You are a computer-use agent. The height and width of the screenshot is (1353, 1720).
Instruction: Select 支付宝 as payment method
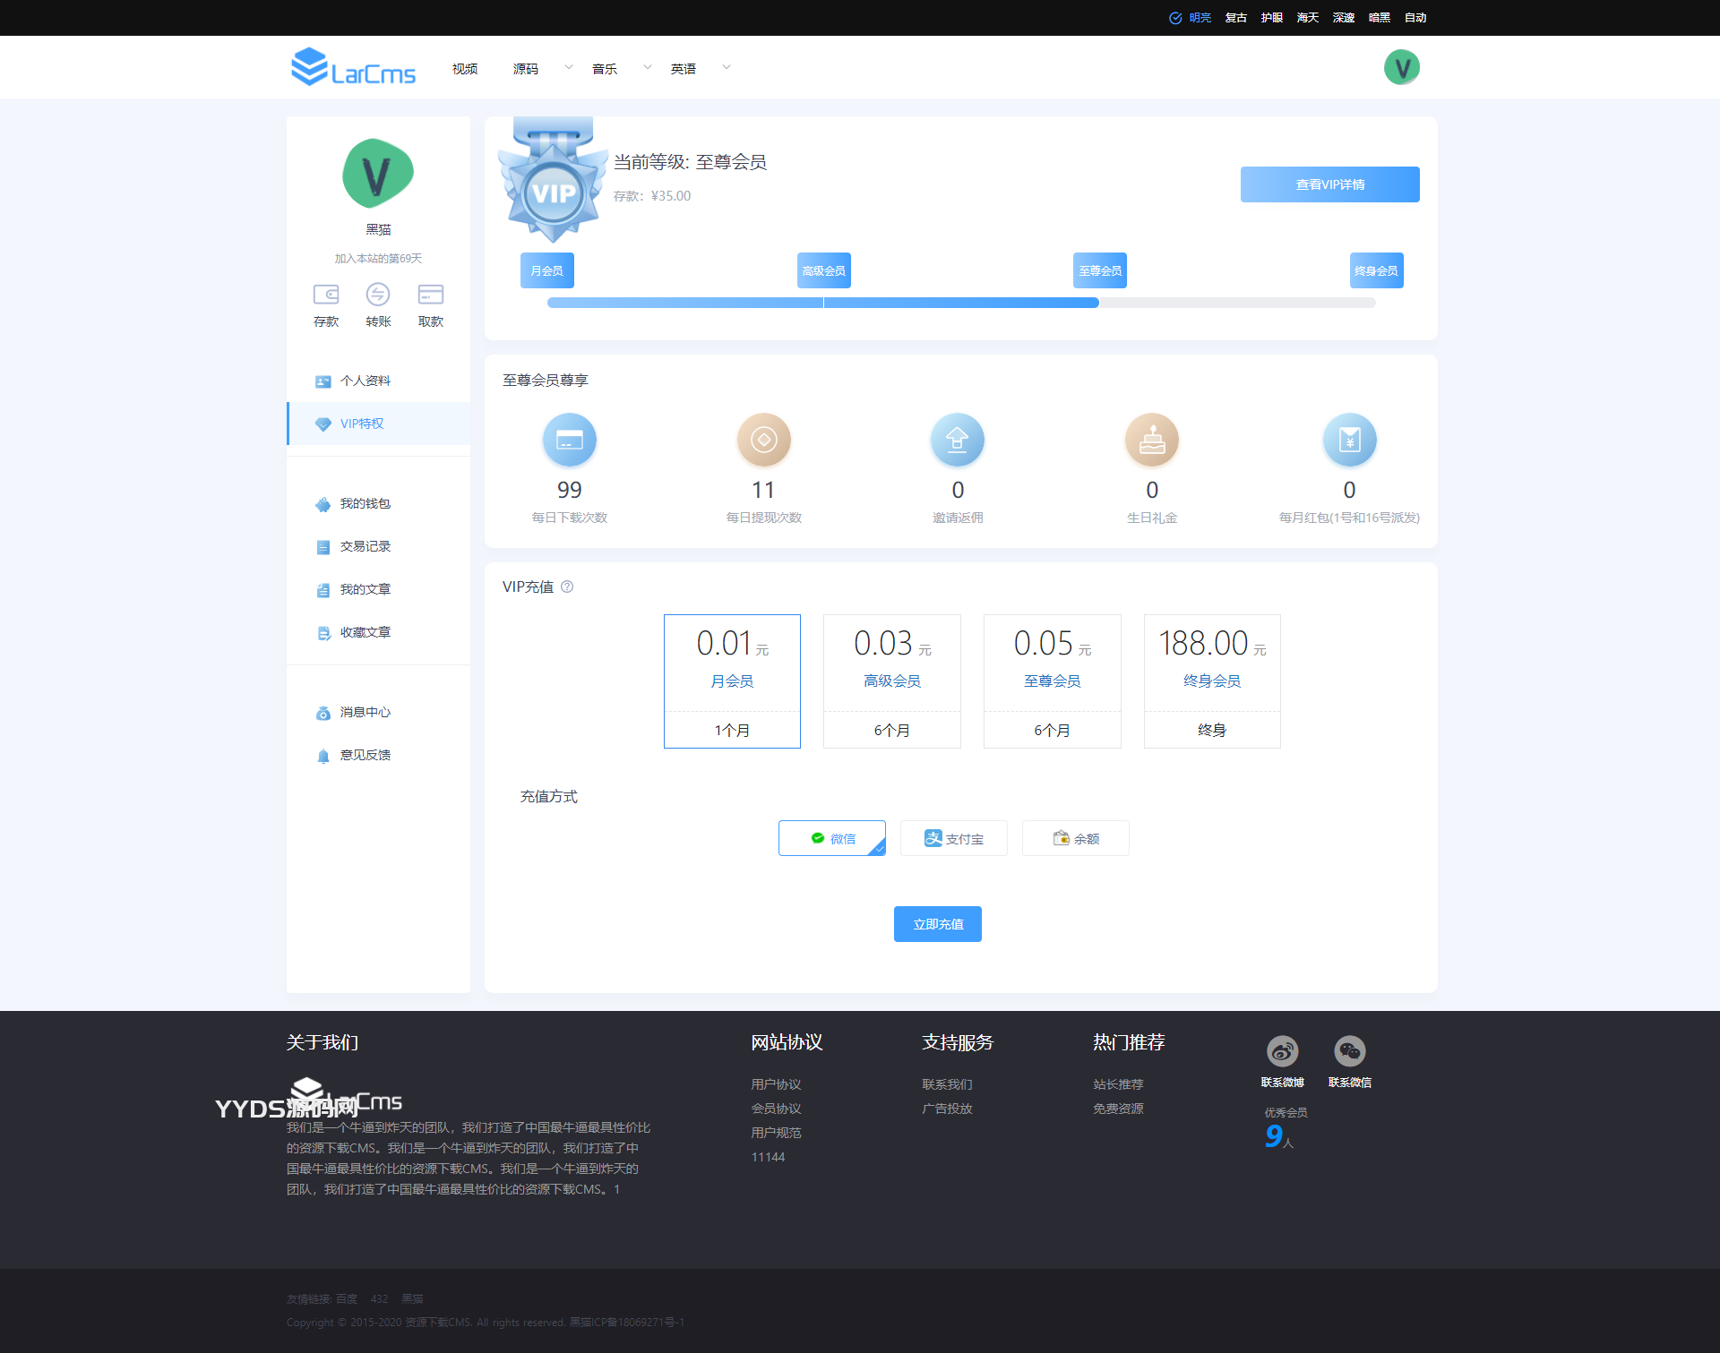[954, 839]
